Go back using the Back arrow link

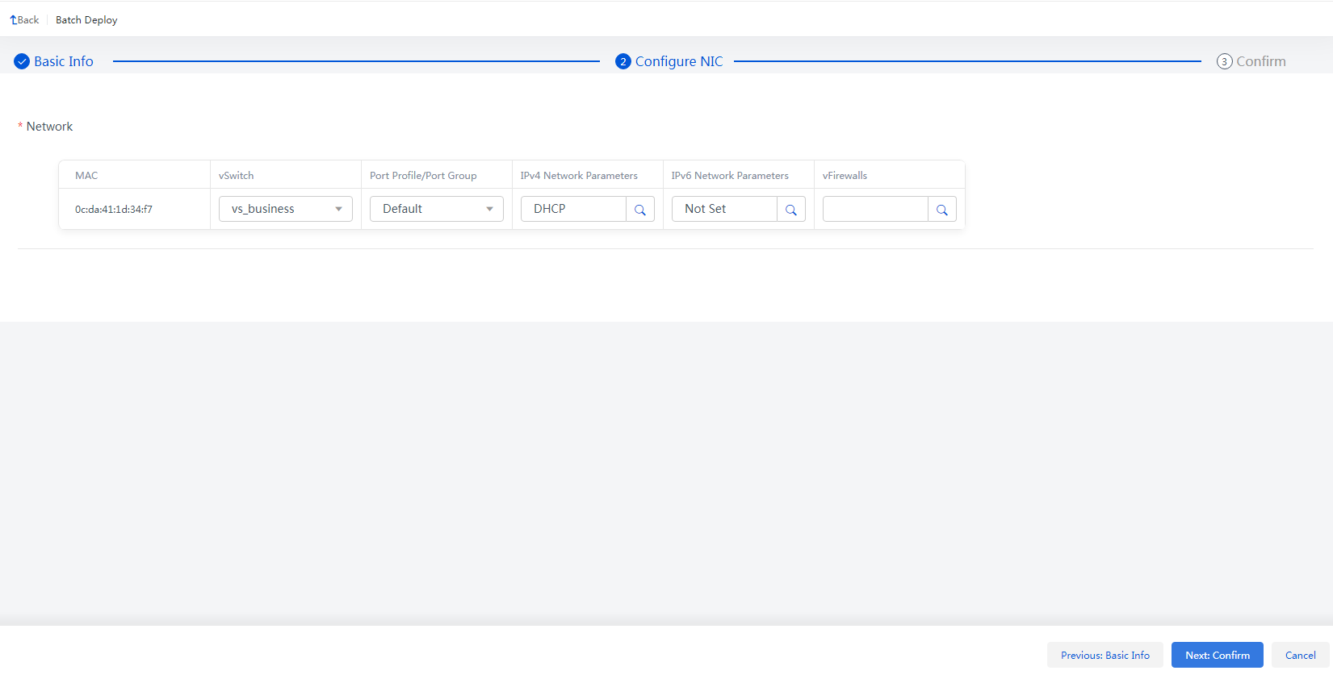click(24, 20)
